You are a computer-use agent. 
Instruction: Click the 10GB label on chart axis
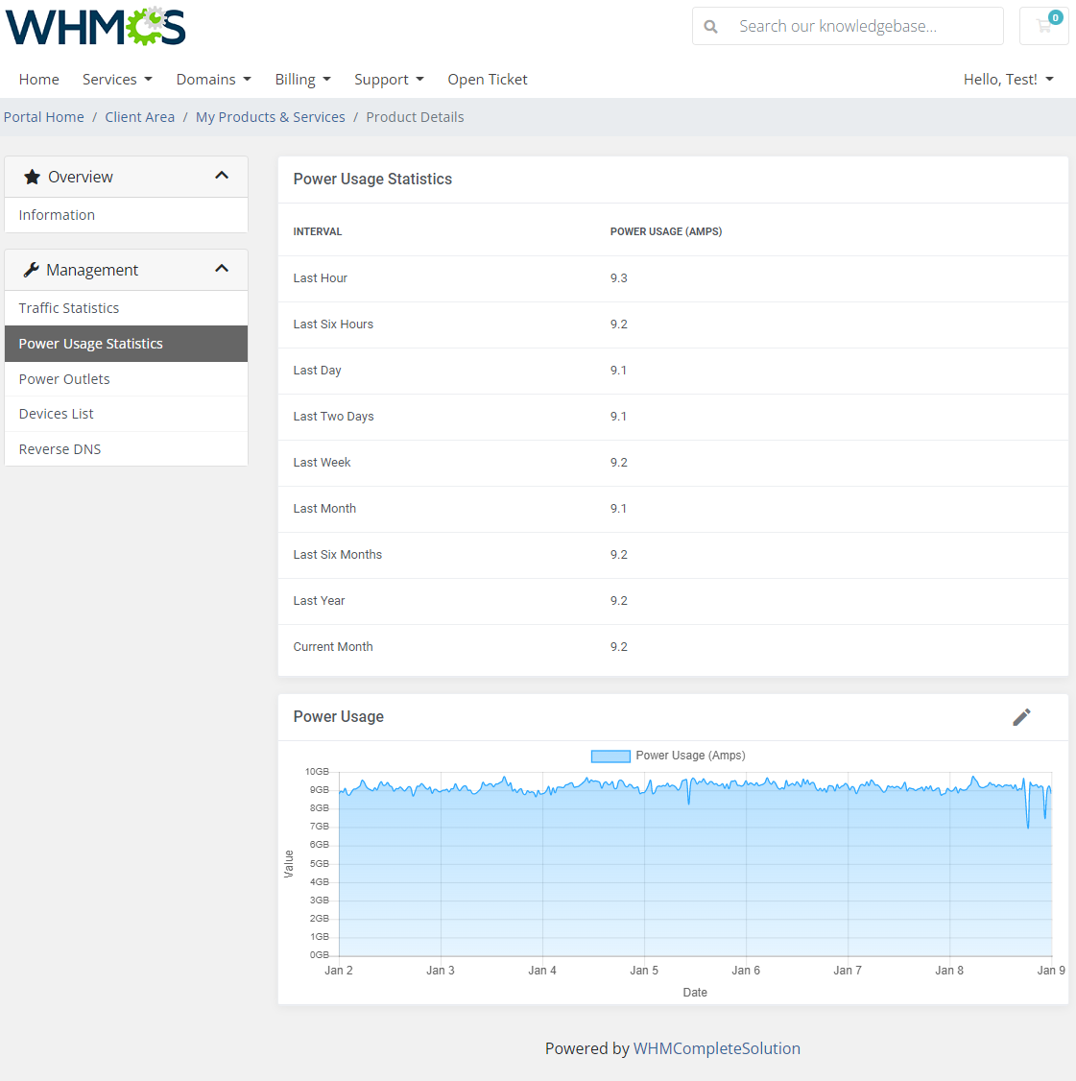coord(317,772)
